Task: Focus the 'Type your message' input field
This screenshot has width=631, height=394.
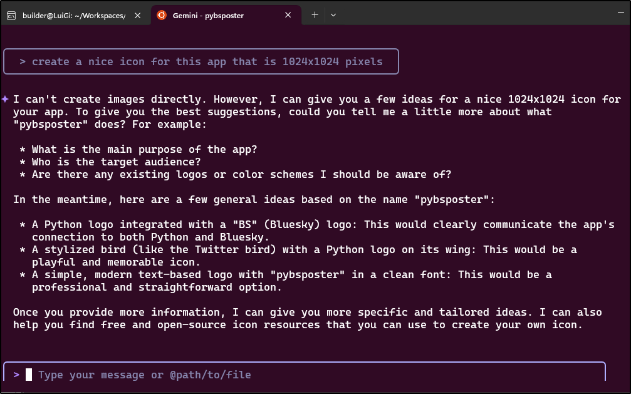Action: pyautogui.click(x=305, y=375)
